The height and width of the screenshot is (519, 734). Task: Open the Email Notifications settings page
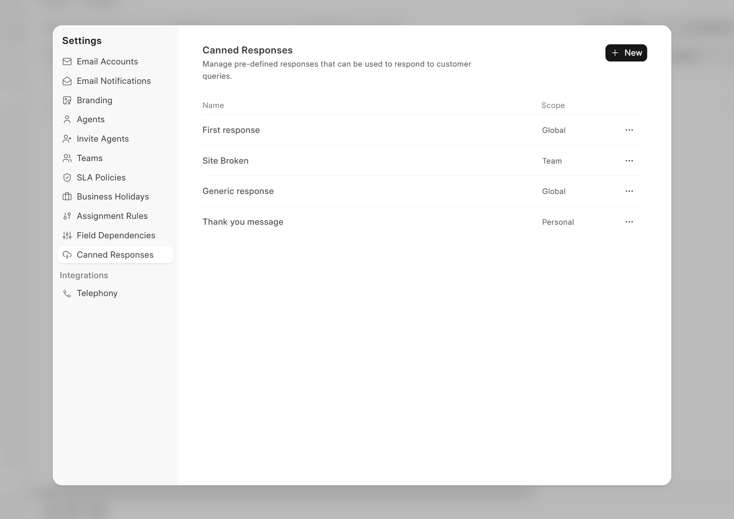(x=114, y=81)
